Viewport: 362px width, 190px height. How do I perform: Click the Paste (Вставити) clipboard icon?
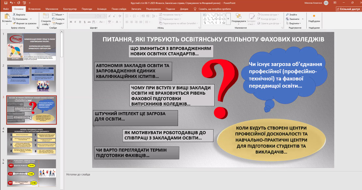(x=6, y=16)
